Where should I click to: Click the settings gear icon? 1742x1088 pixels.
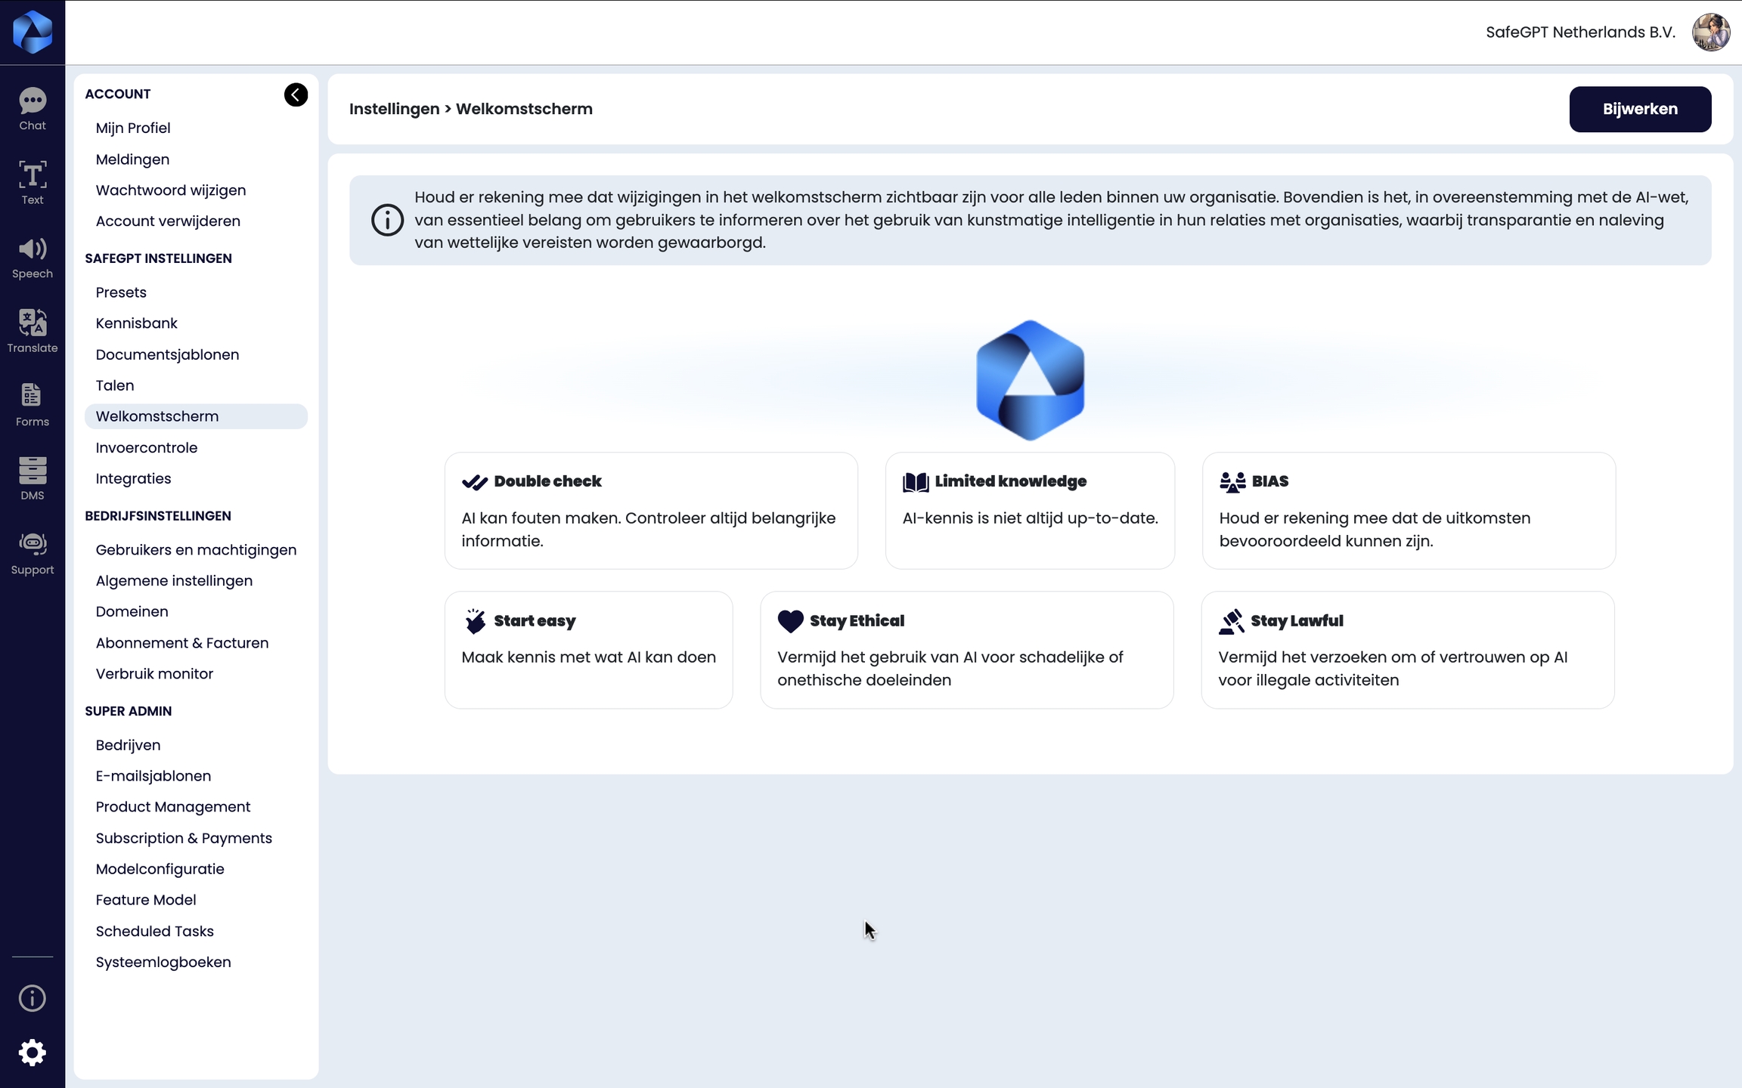(33, 1052)
